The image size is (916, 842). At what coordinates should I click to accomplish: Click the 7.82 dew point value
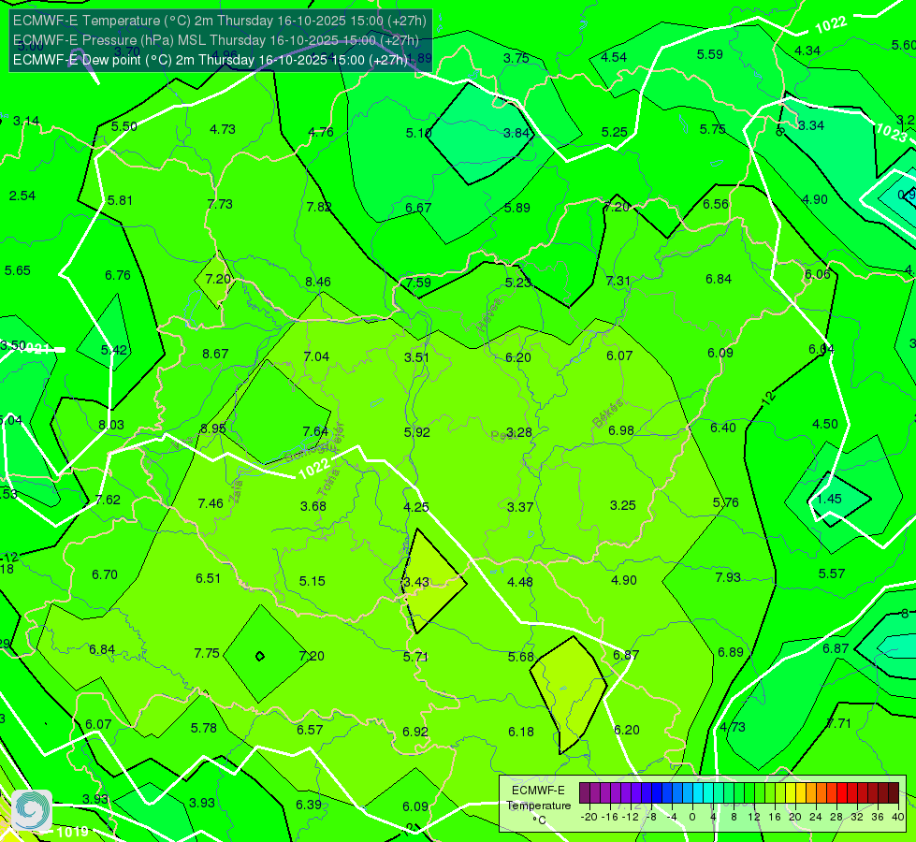(319, 207)
